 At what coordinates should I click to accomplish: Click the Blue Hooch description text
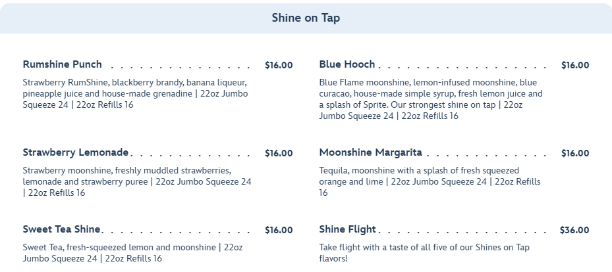(431, 99)
